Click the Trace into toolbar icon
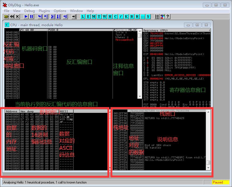This screenshot has width=232, height=187. (53, 16)
